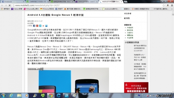The height and width of the screenshot is (98, 174).
Task: Close the Android 4.4 tab
Action: [121, 2]
